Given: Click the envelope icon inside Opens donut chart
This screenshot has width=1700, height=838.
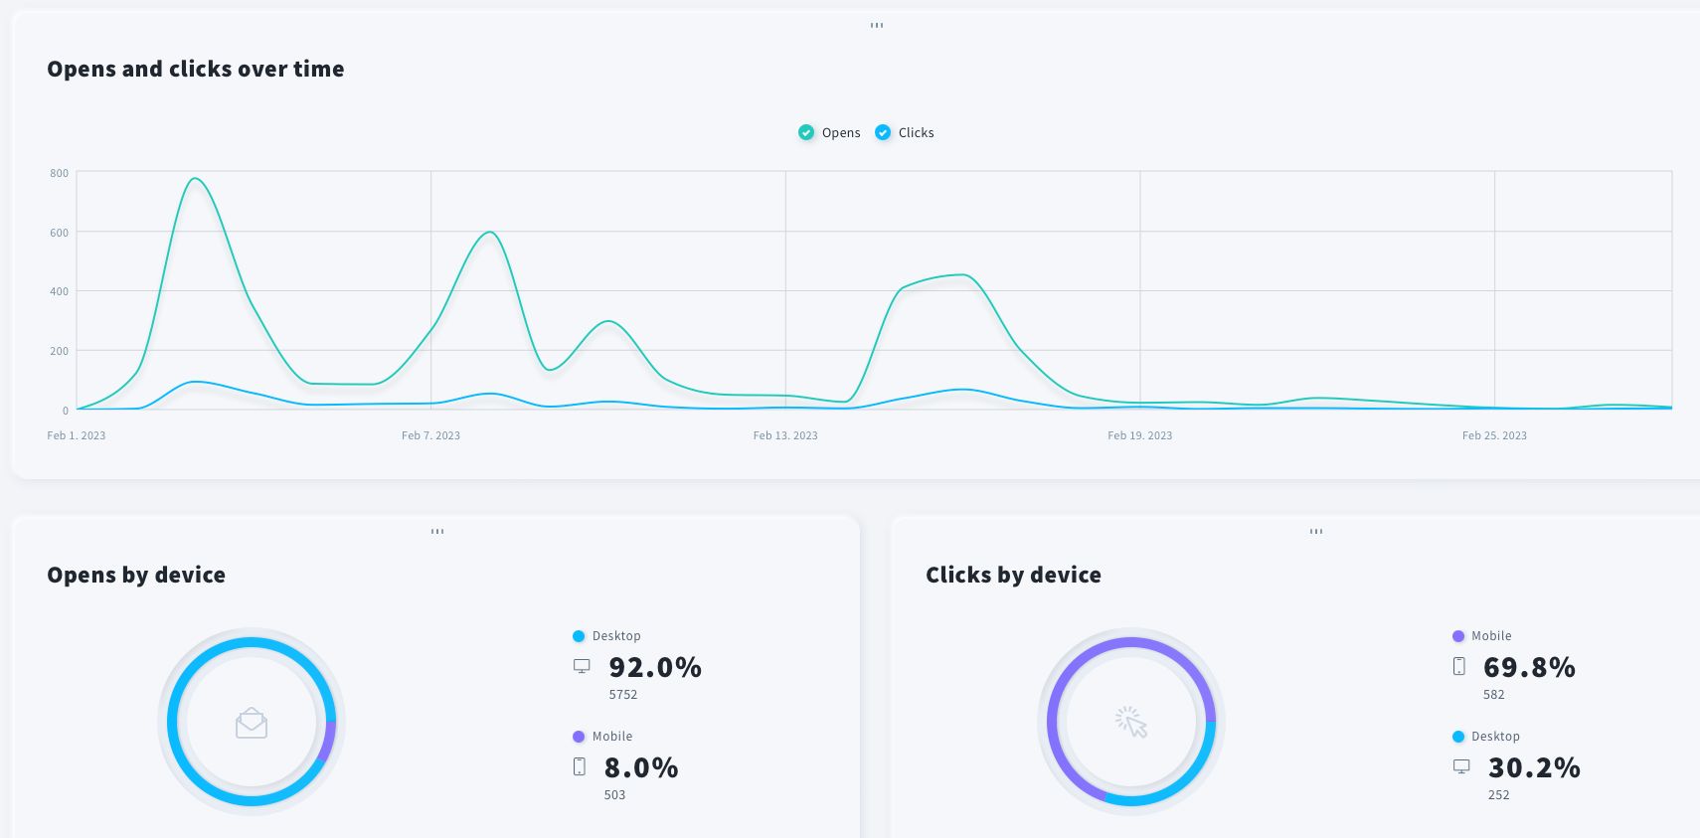Looking at the screenshot, I should pos(252,723).
